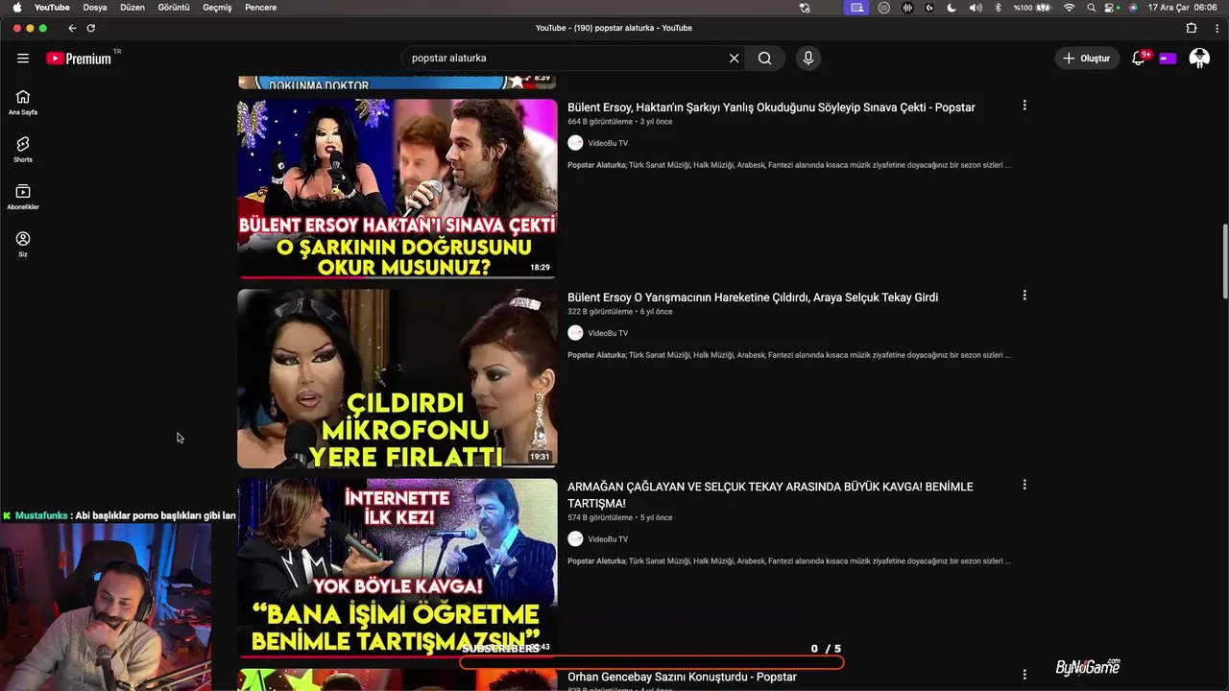
Task: Open the Apple menu
Action: click(16, 8)
